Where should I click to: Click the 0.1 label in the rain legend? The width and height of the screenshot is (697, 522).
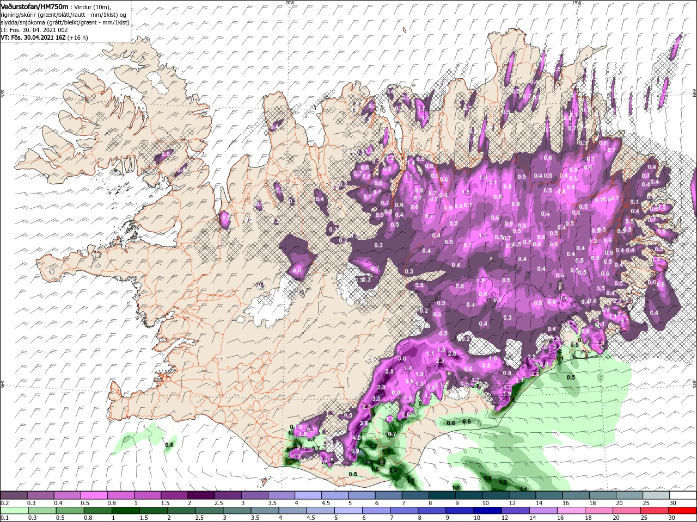[x=5, y=518]
